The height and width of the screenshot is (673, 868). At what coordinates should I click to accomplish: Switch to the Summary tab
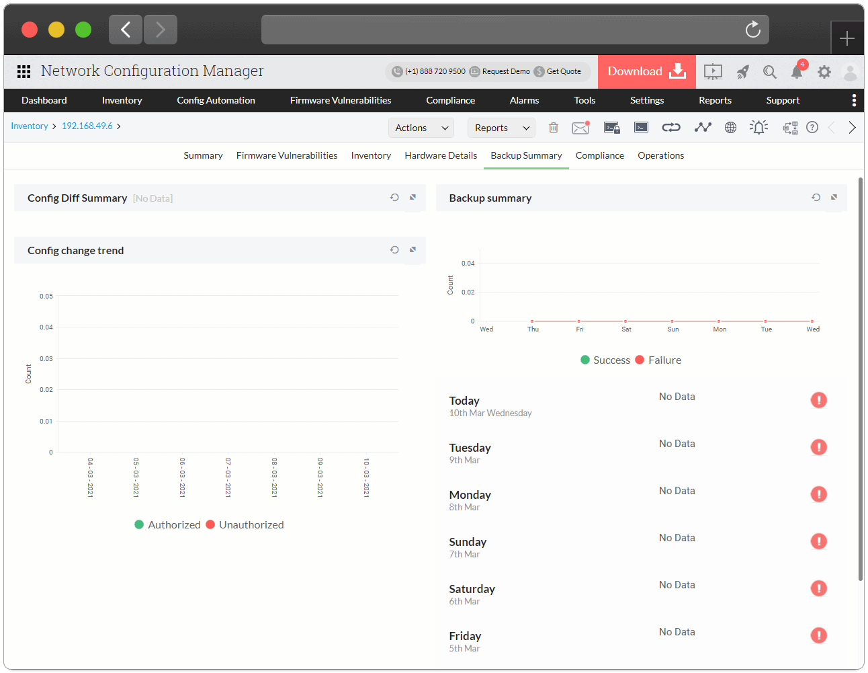(204, 155)
